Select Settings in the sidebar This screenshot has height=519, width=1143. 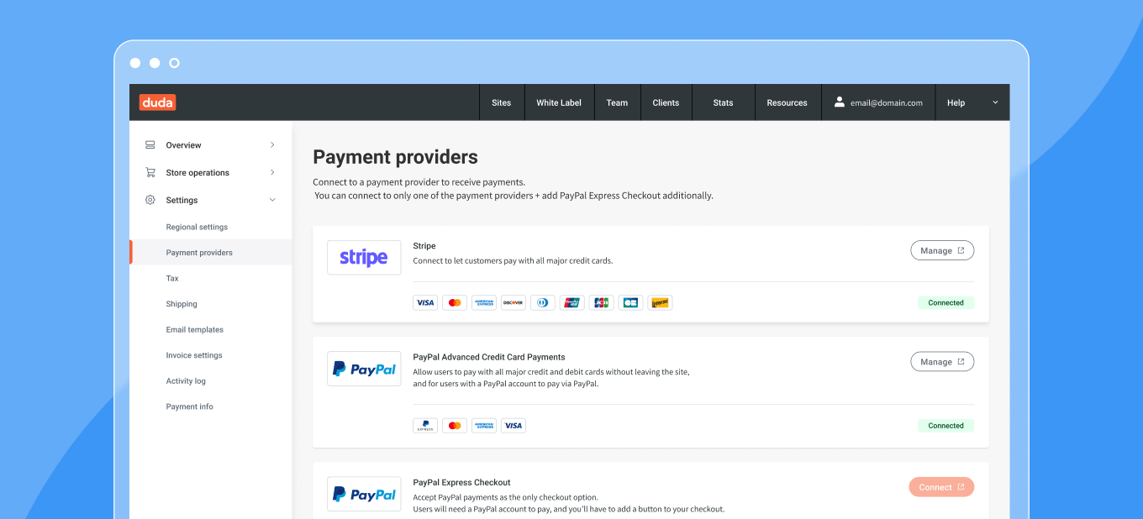pyautogui.click(x=211, y=200)
